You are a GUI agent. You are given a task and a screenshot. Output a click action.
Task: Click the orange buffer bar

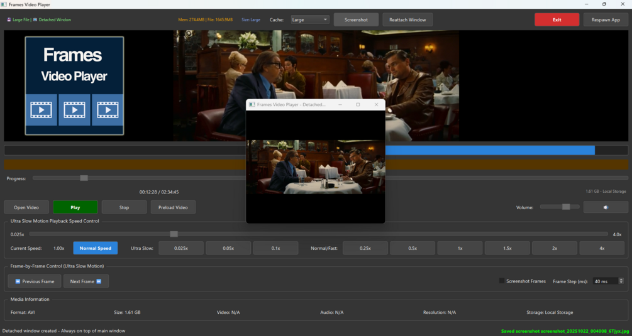(x=316, y=164)
